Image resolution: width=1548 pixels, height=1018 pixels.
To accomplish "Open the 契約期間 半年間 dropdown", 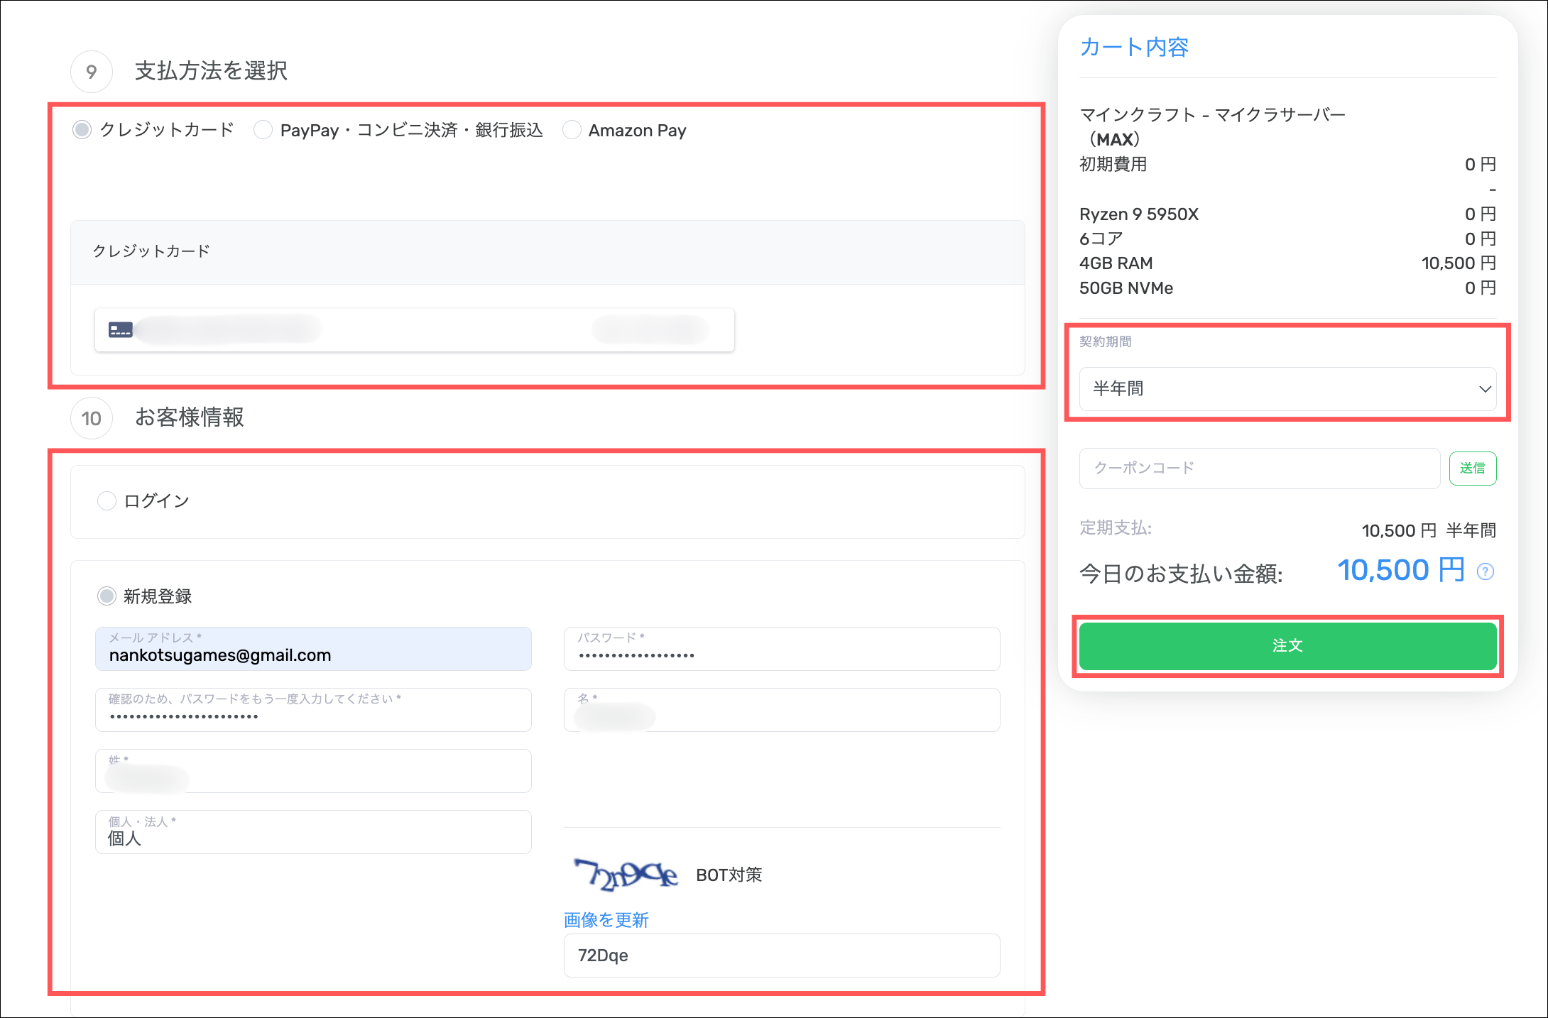I will (1287, 389).
